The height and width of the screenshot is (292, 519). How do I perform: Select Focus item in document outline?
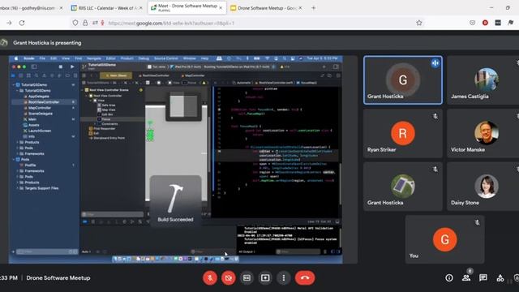[106, 119]
